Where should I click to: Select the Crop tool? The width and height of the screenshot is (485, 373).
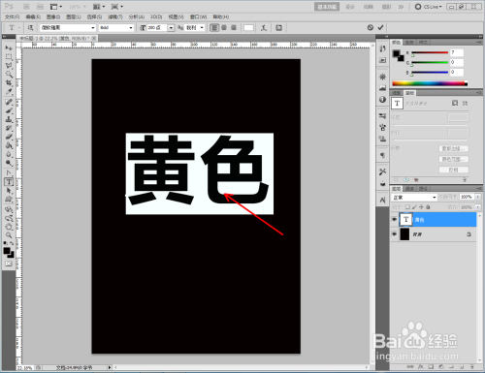[x=9, y=83]
